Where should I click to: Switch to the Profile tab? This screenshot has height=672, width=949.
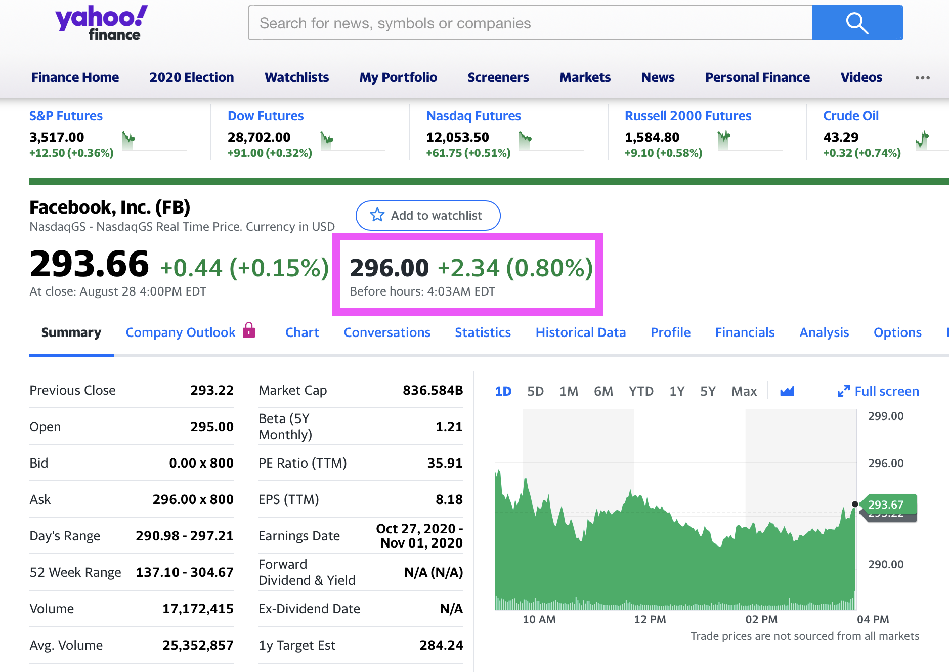(x=670, y=332)
